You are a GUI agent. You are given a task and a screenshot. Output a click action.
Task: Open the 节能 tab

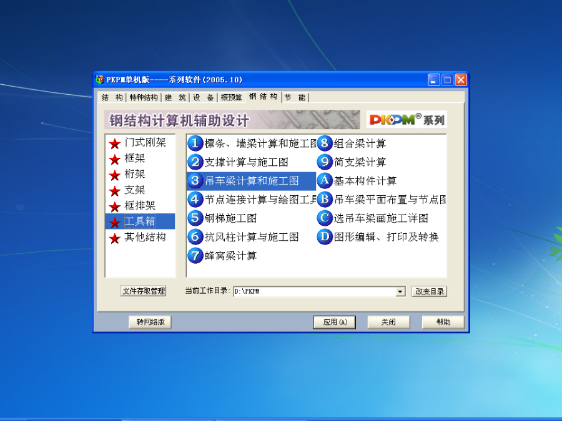(x=295, y=97)
